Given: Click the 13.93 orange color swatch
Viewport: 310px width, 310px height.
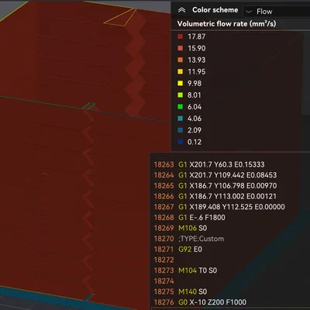Looking at the screenshot, I should (x=181, y=60).
